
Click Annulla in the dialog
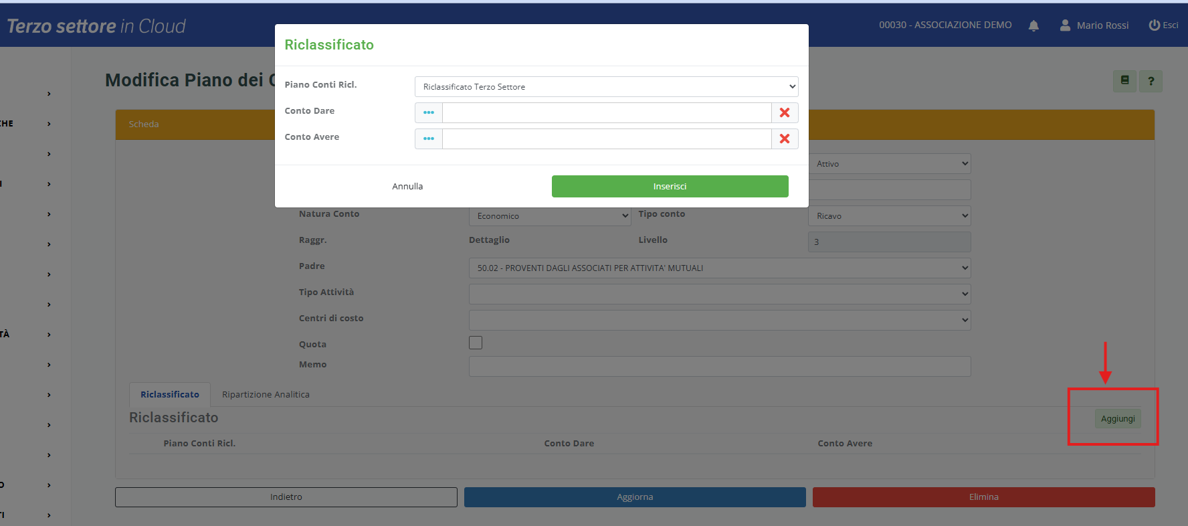[x=407, y=186]
